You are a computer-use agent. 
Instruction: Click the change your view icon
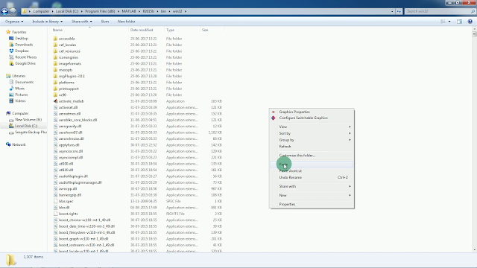(443, 22)
